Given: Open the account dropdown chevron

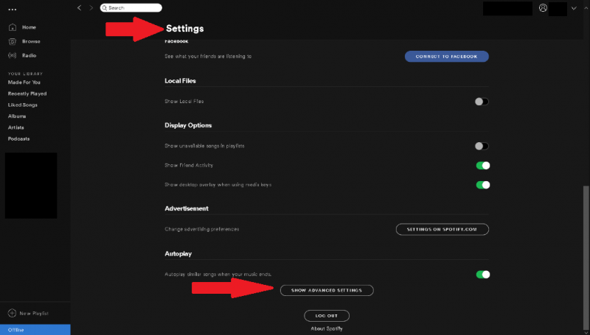Looking at the screenshot, I should (x=574, y=8).
